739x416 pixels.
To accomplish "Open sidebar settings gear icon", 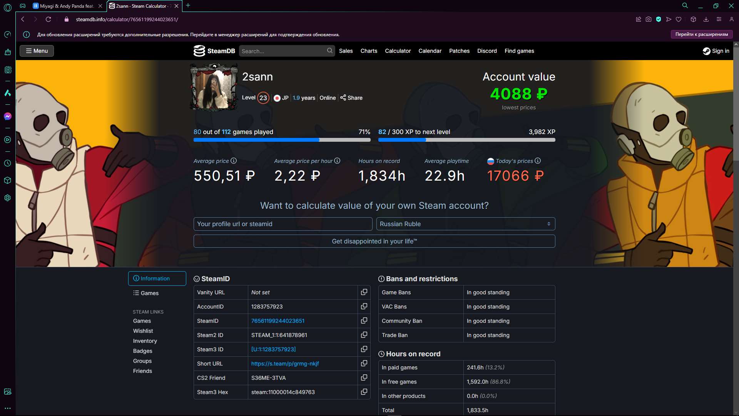I will coord(7,198).
